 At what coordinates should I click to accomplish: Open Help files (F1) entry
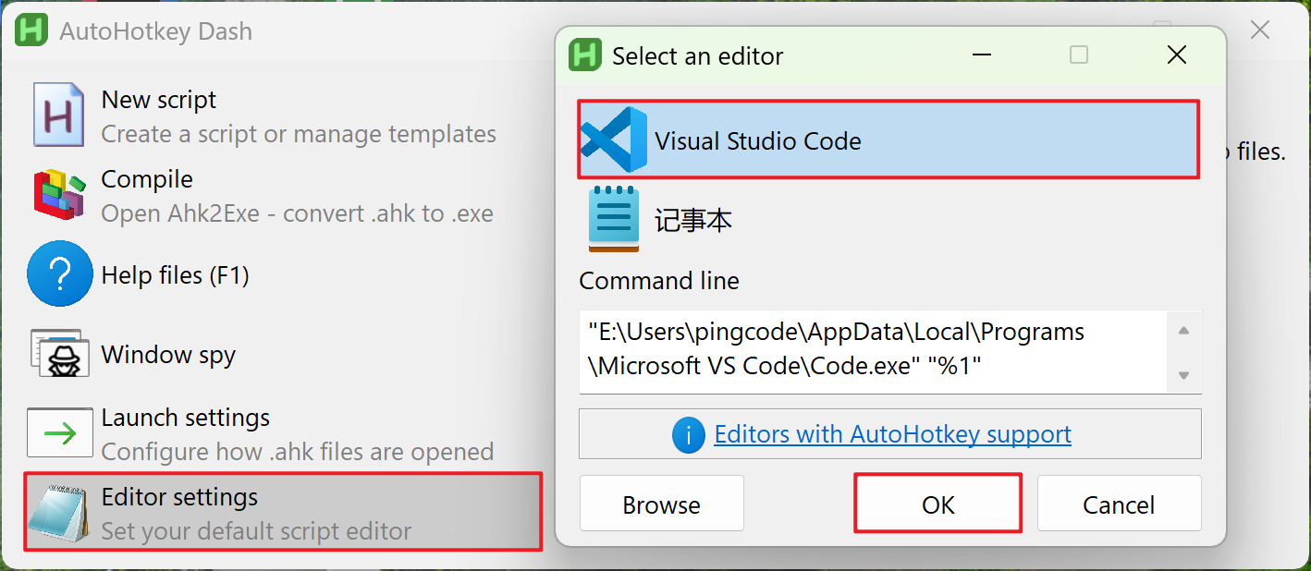pyautogui.click(x=283, y=274)
